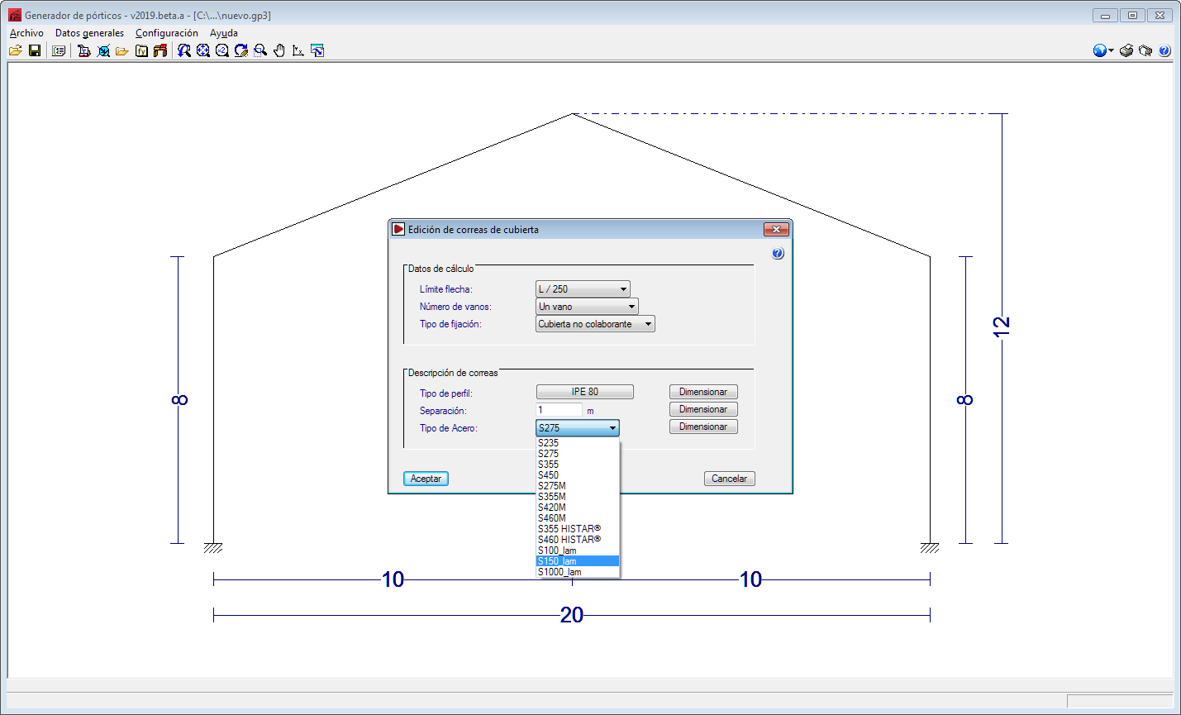
Task: Click the second yellow folder toolbar icon
Action: pos(122,50)
